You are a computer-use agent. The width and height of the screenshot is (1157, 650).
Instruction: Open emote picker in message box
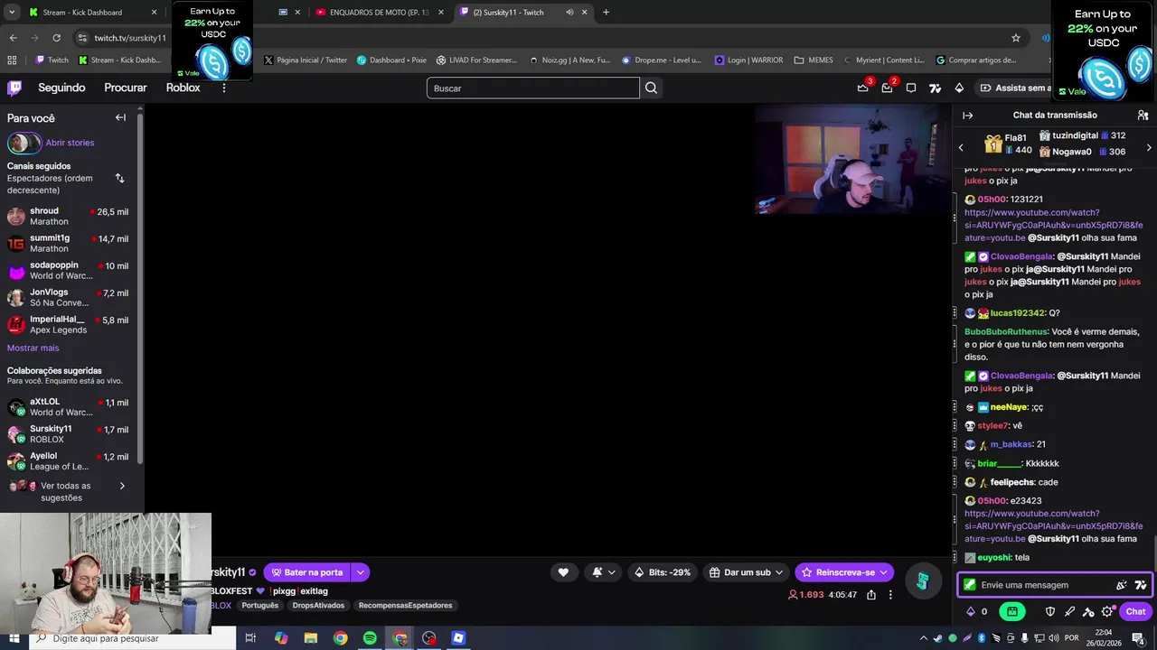pyautogui.click(x=1122, y=585)
